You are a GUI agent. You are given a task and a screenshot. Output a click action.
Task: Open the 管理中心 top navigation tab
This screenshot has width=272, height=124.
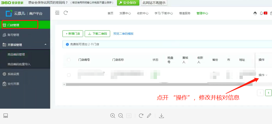tap(202, 13)
